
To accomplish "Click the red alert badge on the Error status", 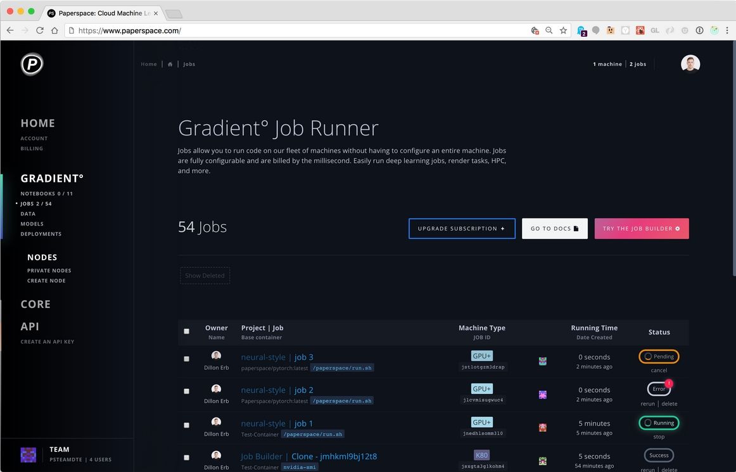I will [669, 383].
